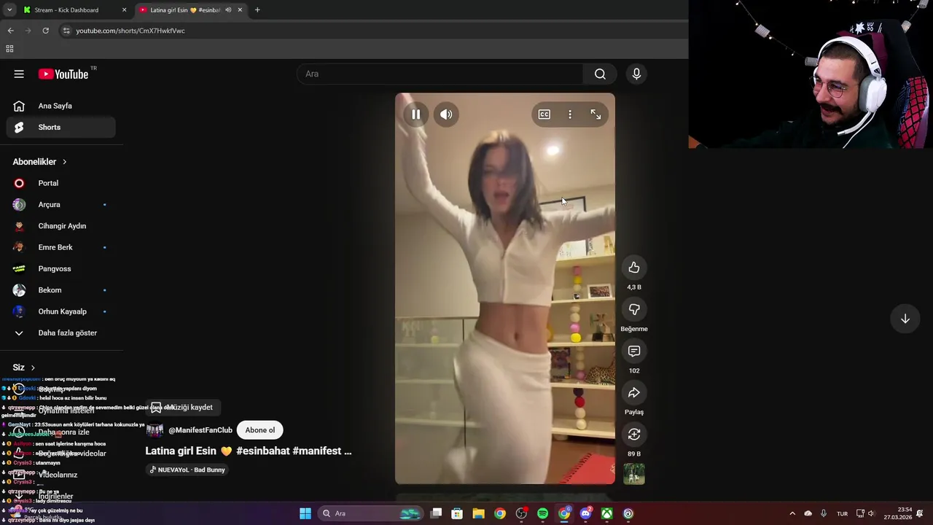Open the sound thumbnail for the Short
Screen dimensions: 933x525
(634, 474)
